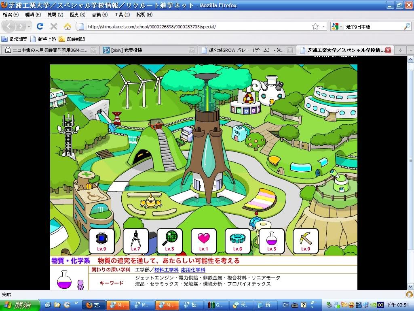
Task: Open the 新 taskbar button
Action: pos(265,305)
